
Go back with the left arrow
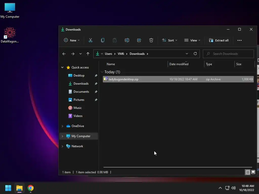pyautogui.click(x=64, y=54)
